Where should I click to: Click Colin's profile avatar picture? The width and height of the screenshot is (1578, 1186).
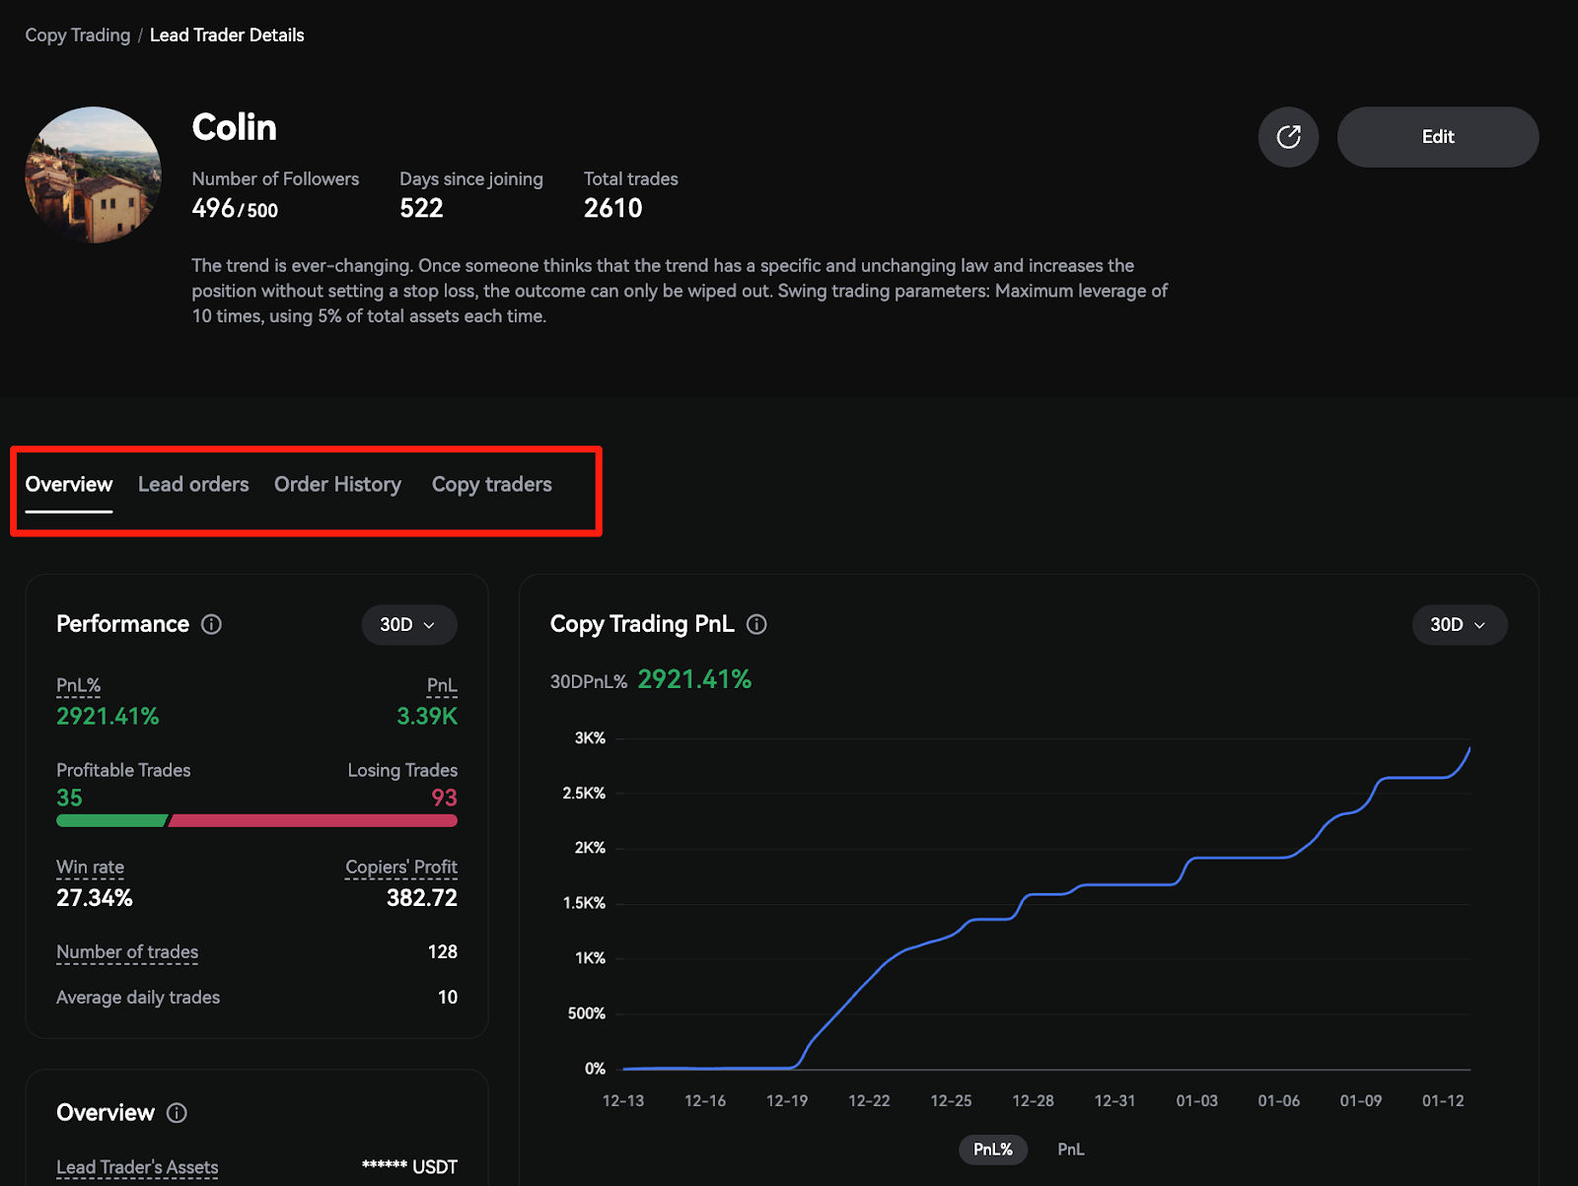click(x=94, y=175)
